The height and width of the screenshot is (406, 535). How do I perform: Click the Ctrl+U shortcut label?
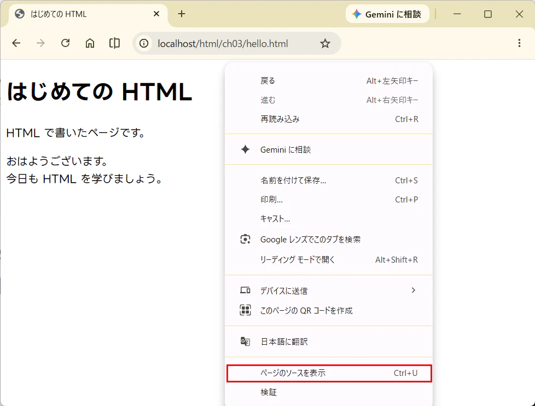point(406,373)
